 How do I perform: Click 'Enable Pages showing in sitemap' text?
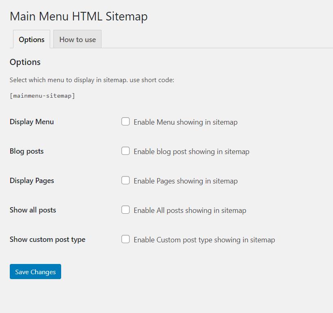[185, 181]
